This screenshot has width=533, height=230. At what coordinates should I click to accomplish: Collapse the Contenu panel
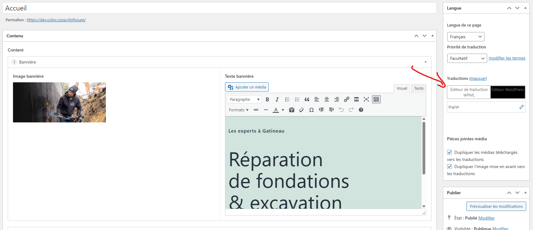[x=432, y=36]
